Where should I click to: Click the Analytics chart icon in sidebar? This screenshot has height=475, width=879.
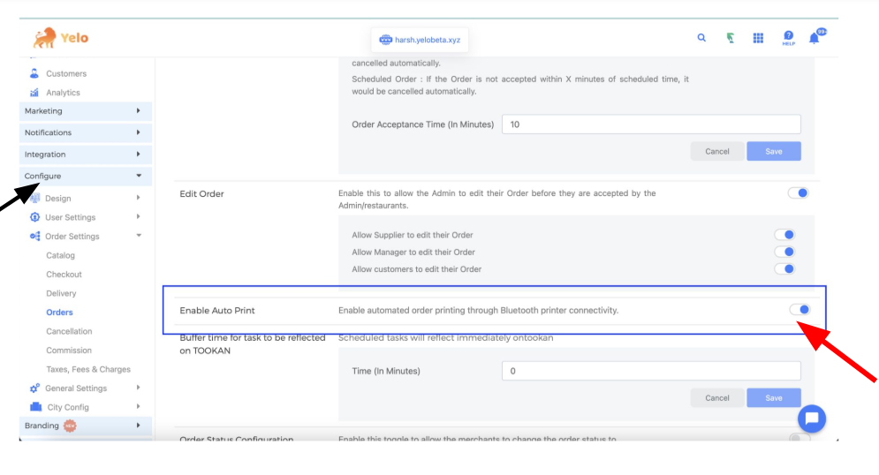point(34,93)
